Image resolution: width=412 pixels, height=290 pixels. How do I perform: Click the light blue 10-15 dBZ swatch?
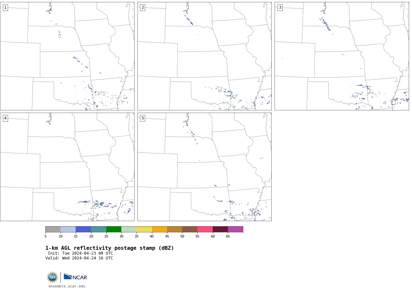coord(68,229)
